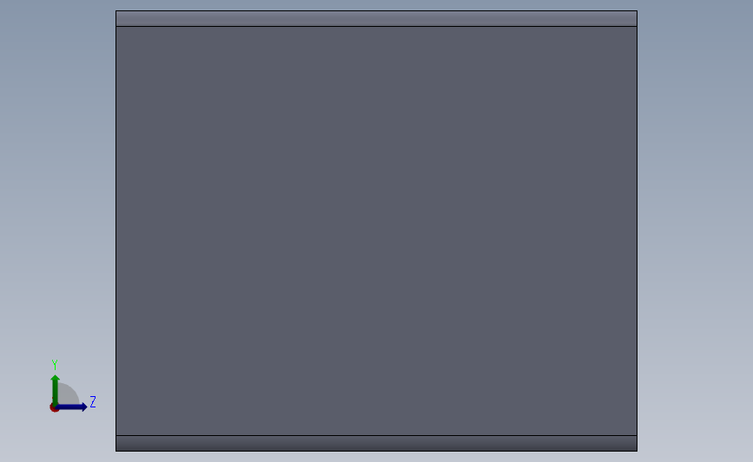
Task: Select edge between bottom flange and web
Action: [x=377, y=436]
